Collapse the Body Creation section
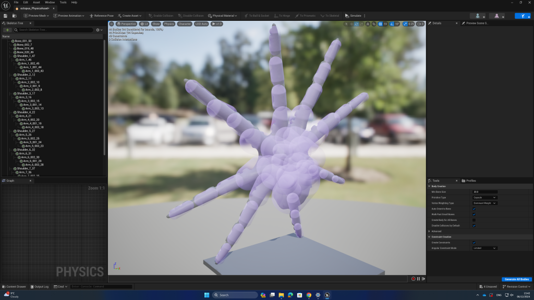This screenshot has height=300, width=534. click(429, 186)
